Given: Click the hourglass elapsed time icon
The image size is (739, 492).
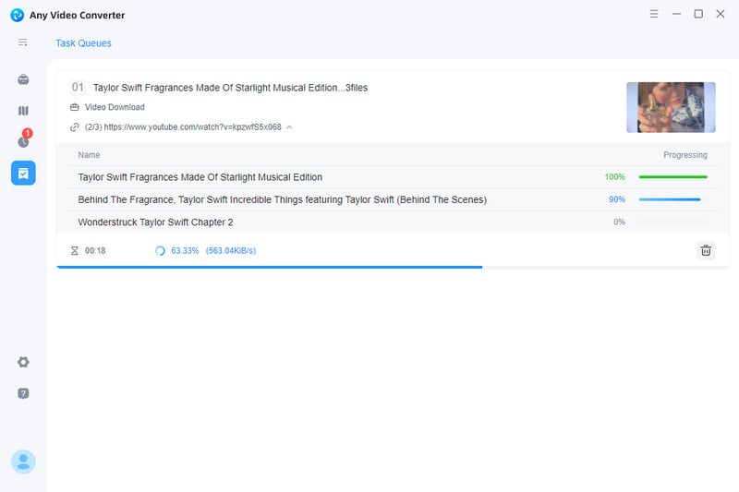Looking at the screenshot, I should (75, 250).
